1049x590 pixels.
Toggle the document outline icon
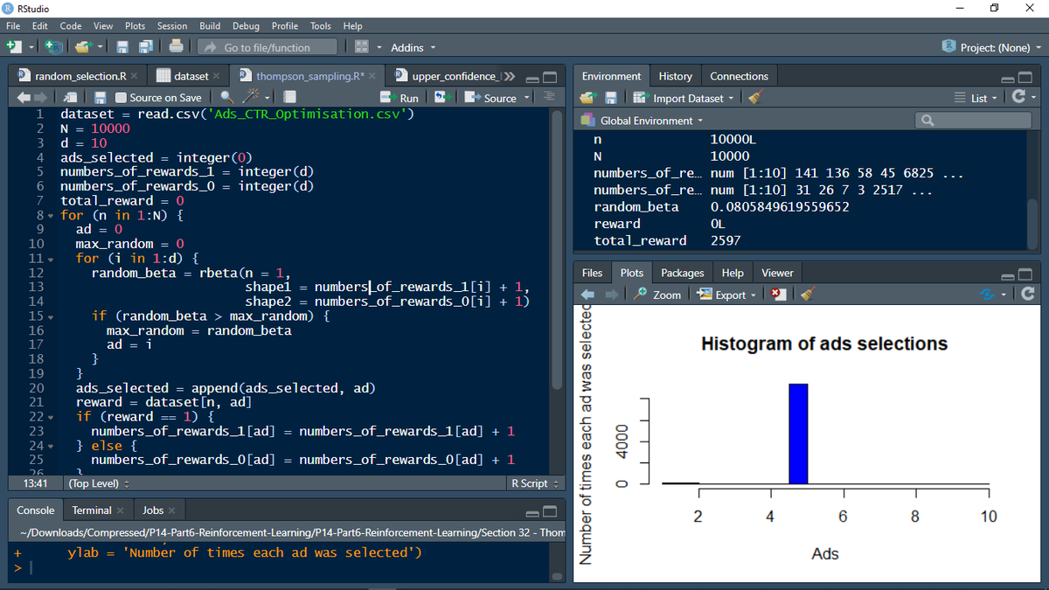549,98
